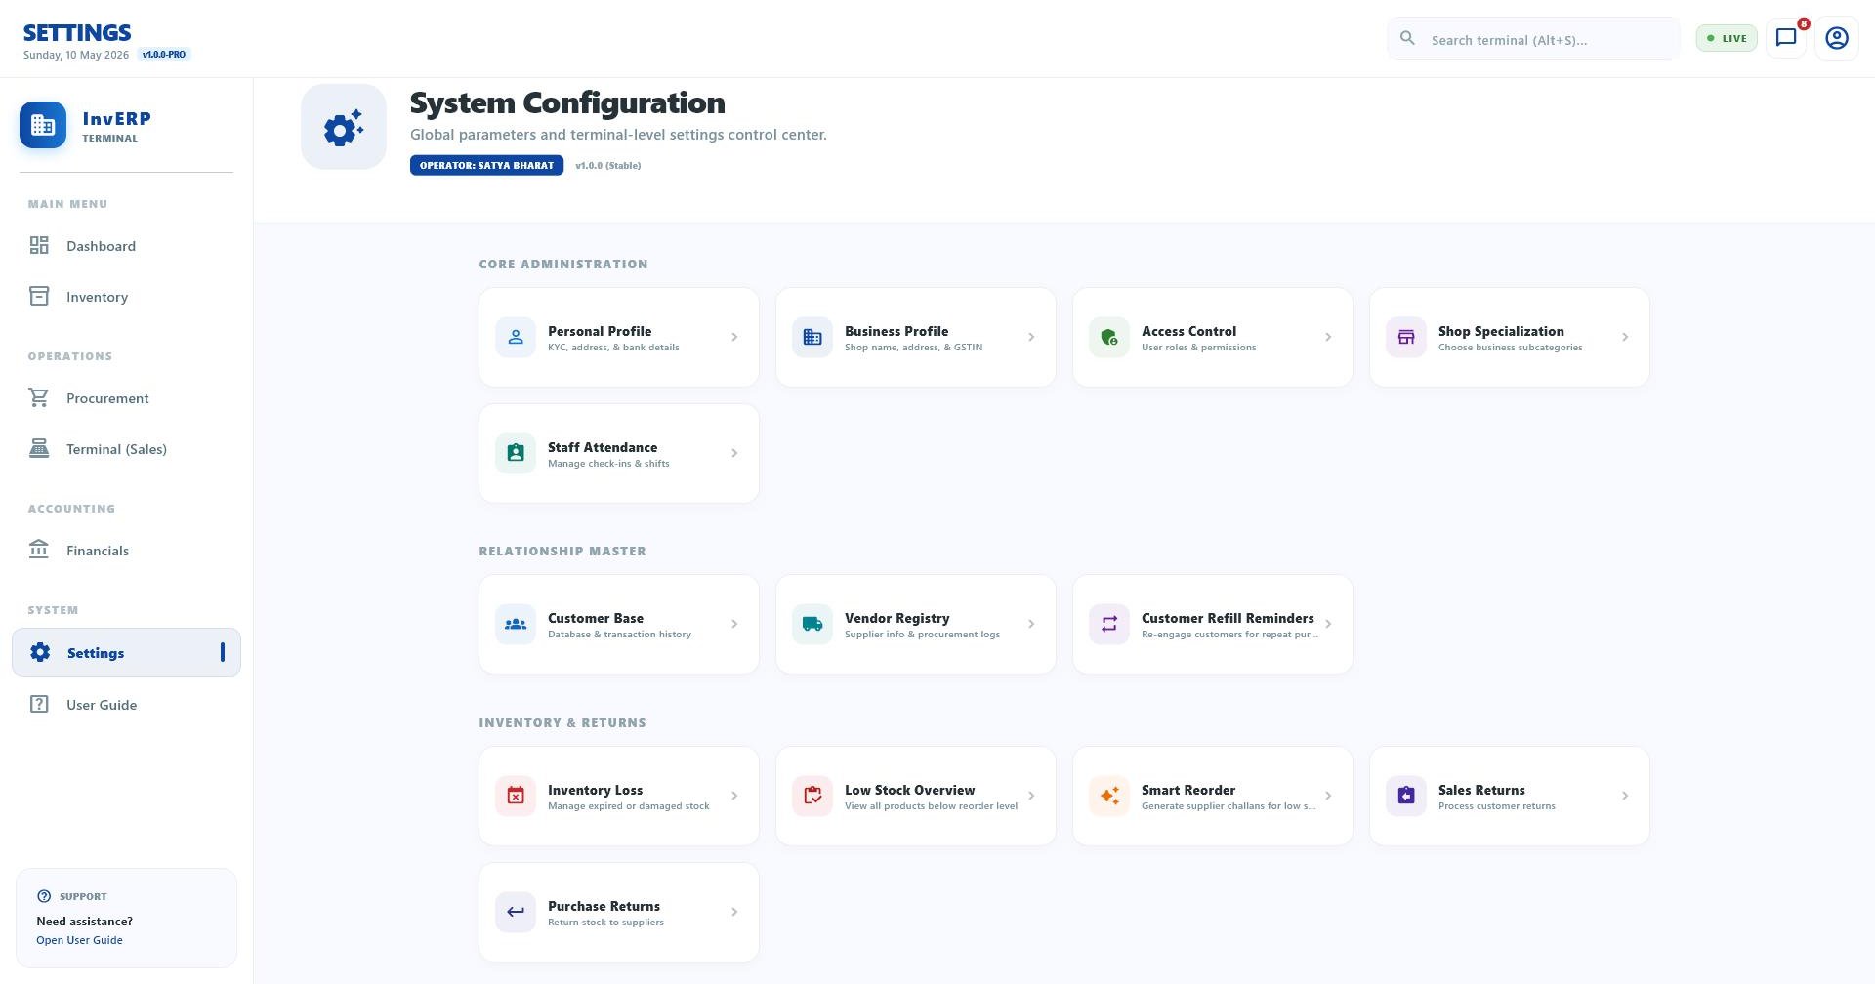This screenshot has height=984, width=1875.
Task: Expand Staff Attendance via its chevron
Action: coord(734,454)
